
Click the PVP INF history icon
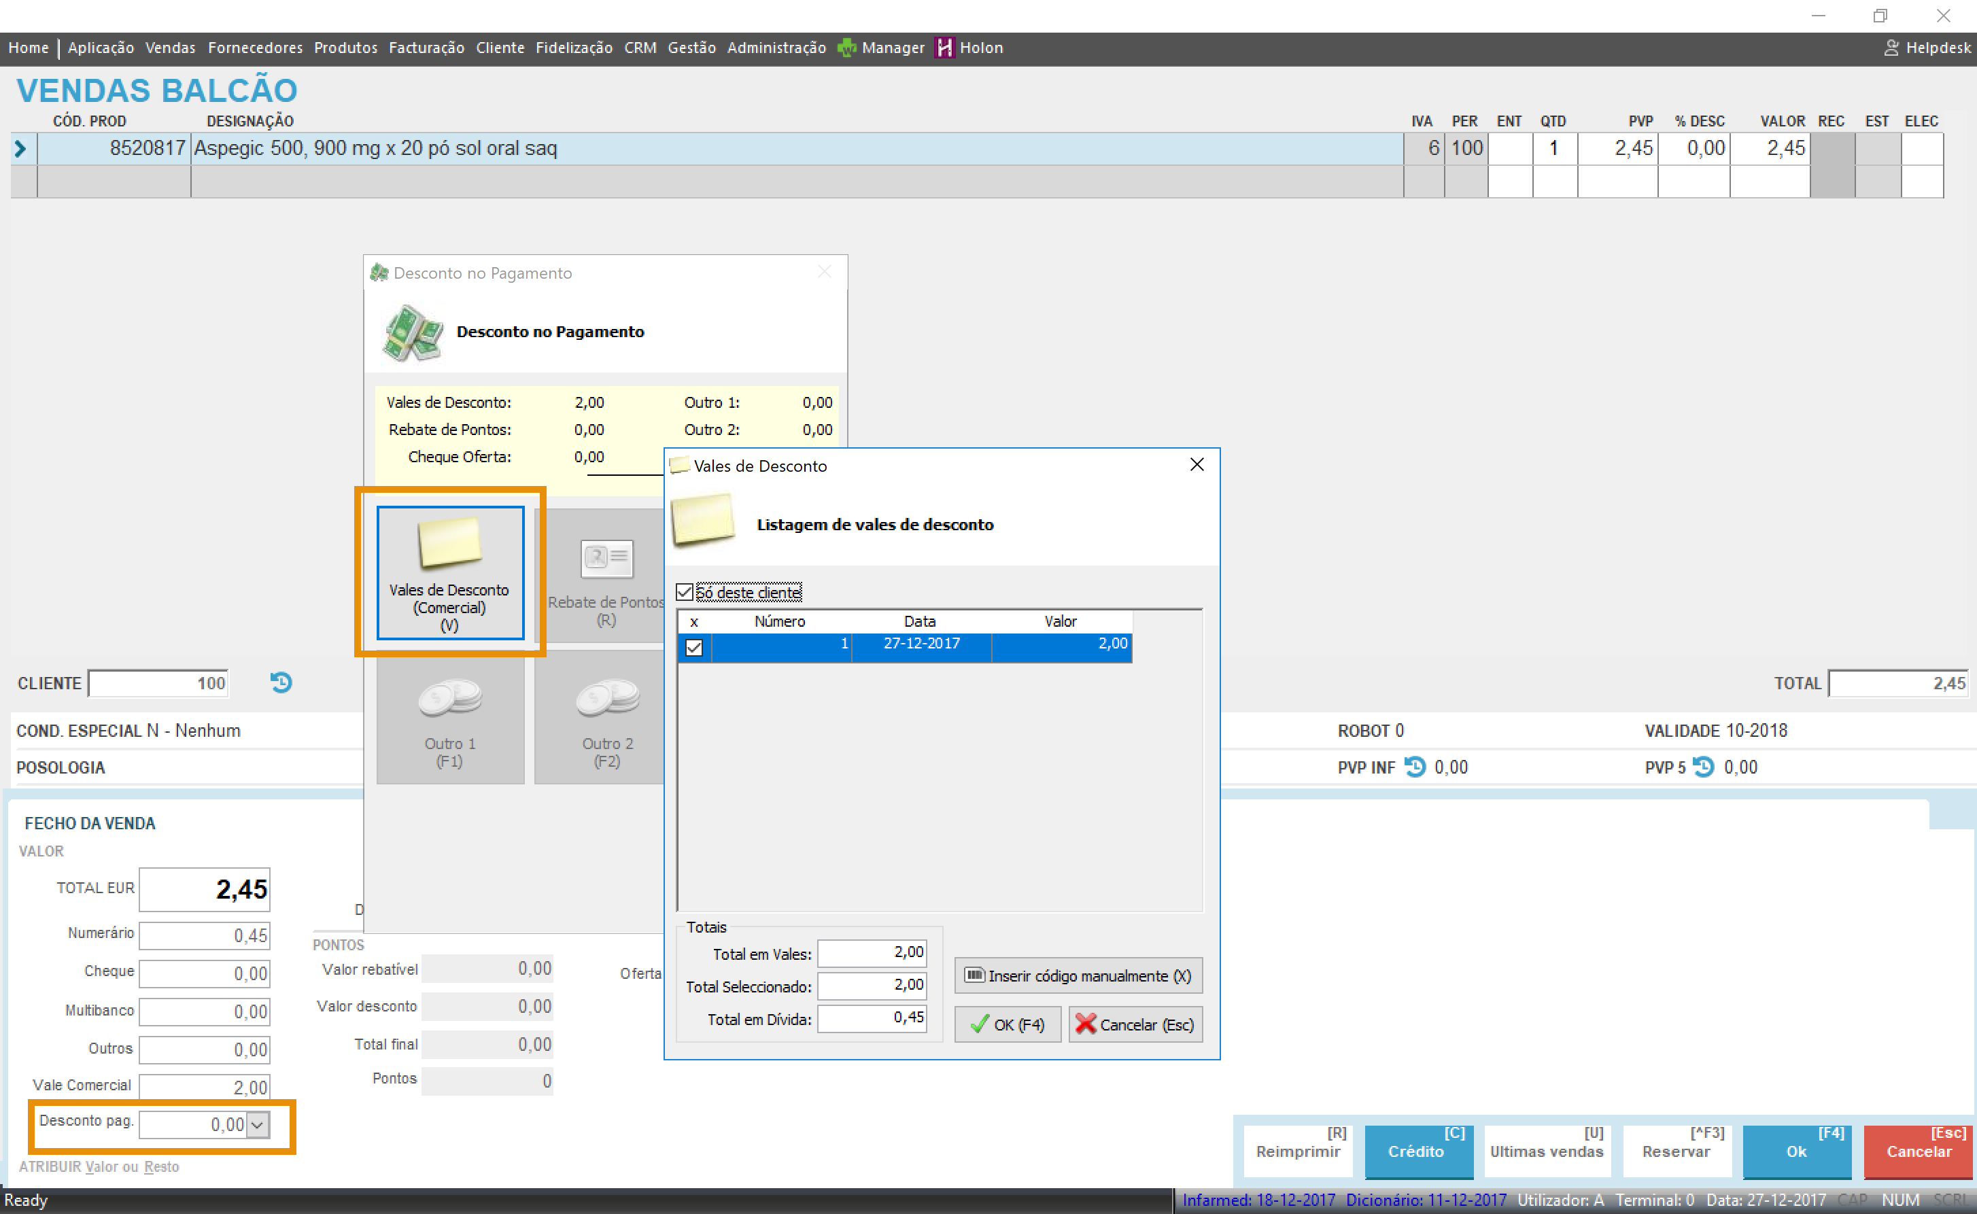[1415, 767]
